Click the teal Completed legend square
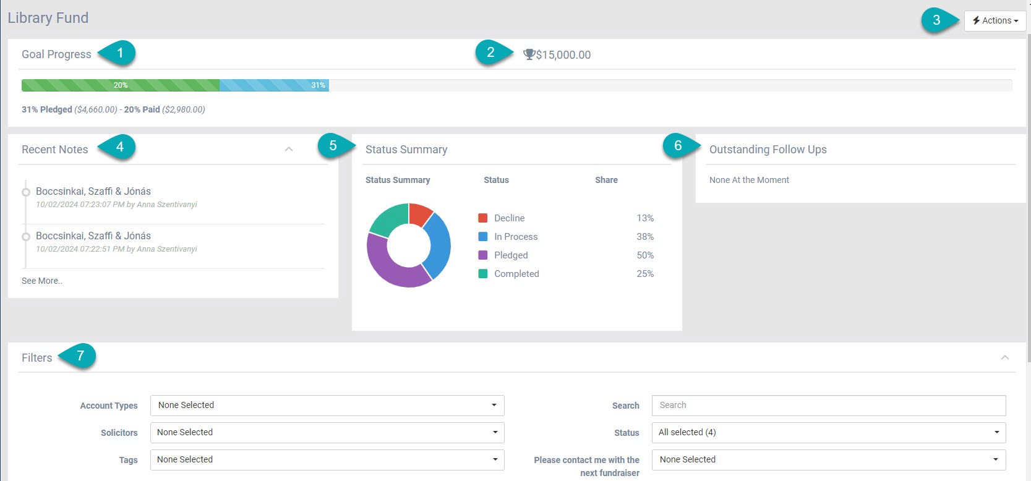 click(x=483, y=274)
